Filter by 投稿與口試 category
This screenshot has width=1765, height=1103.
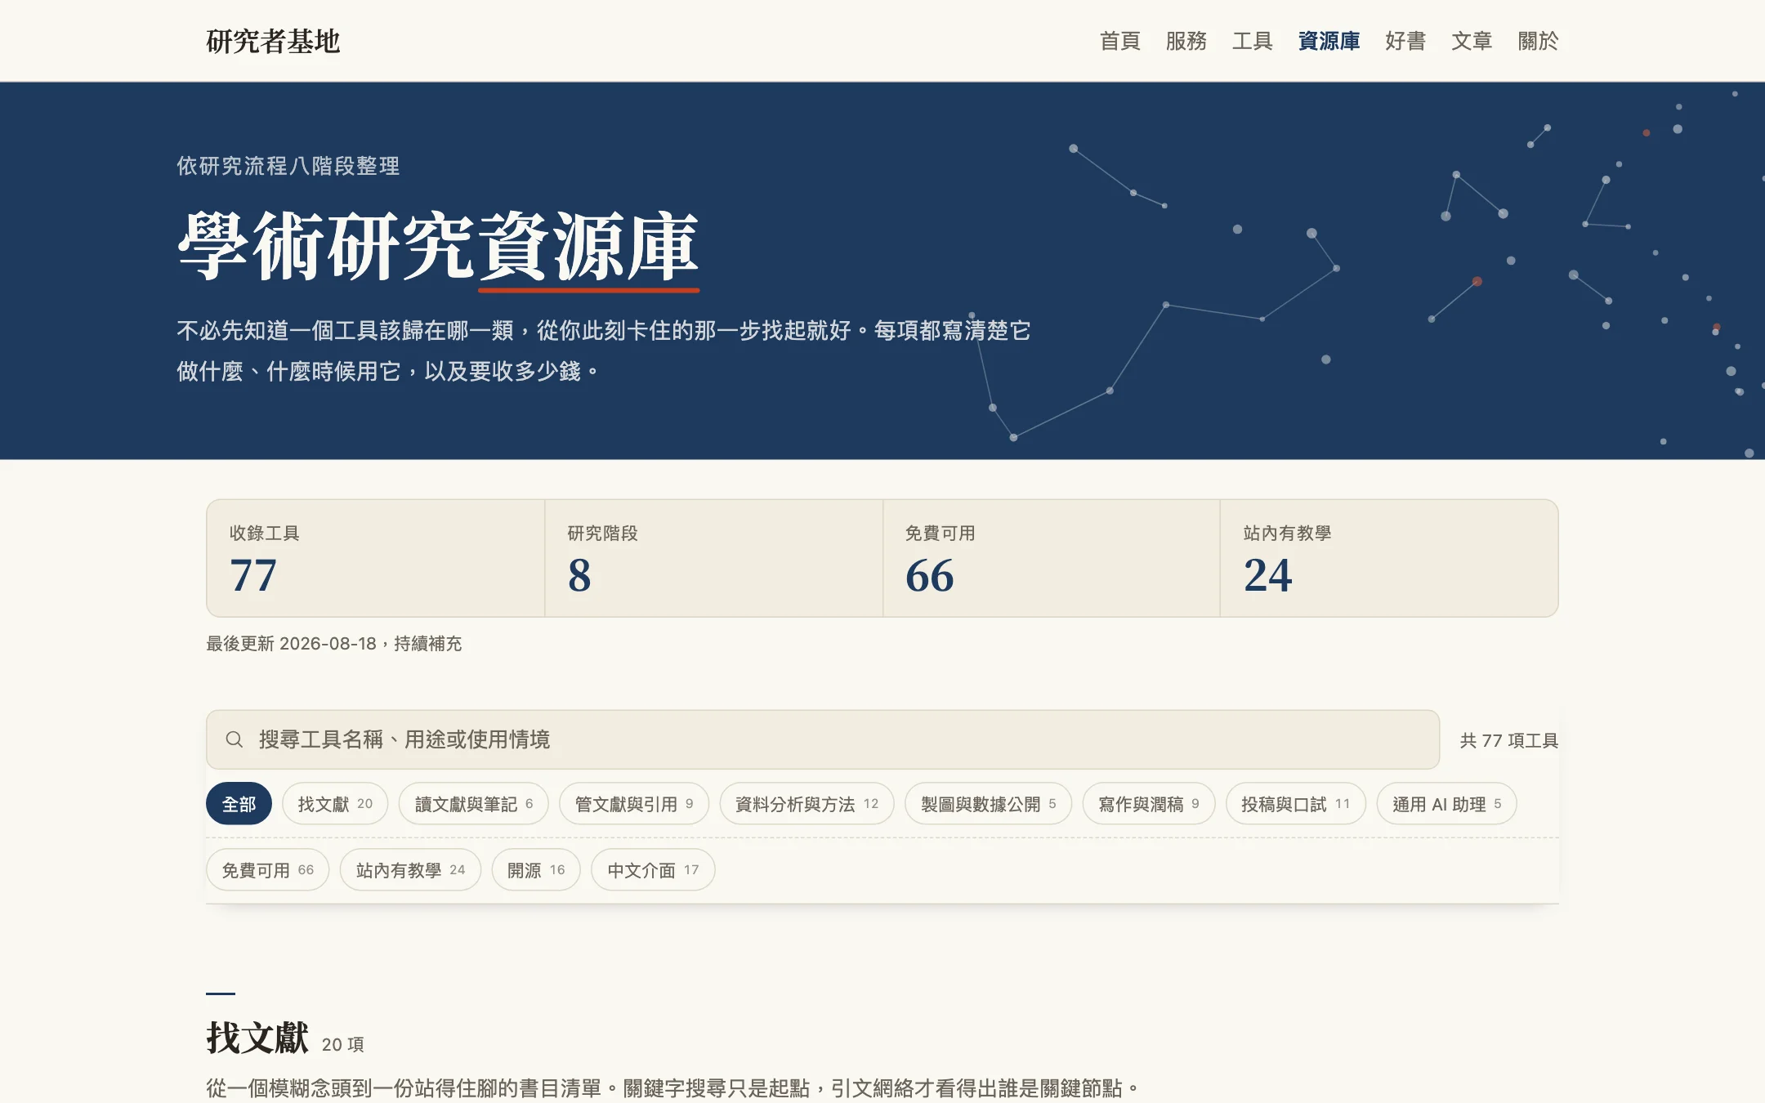pyautogui.click(x=1295, y=804)
